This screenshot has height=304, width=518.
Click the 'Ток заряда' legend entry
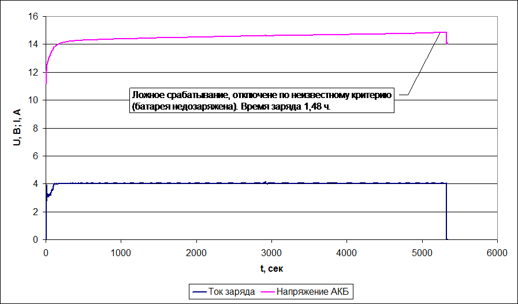pyautogui.click(x=231, y=292)
